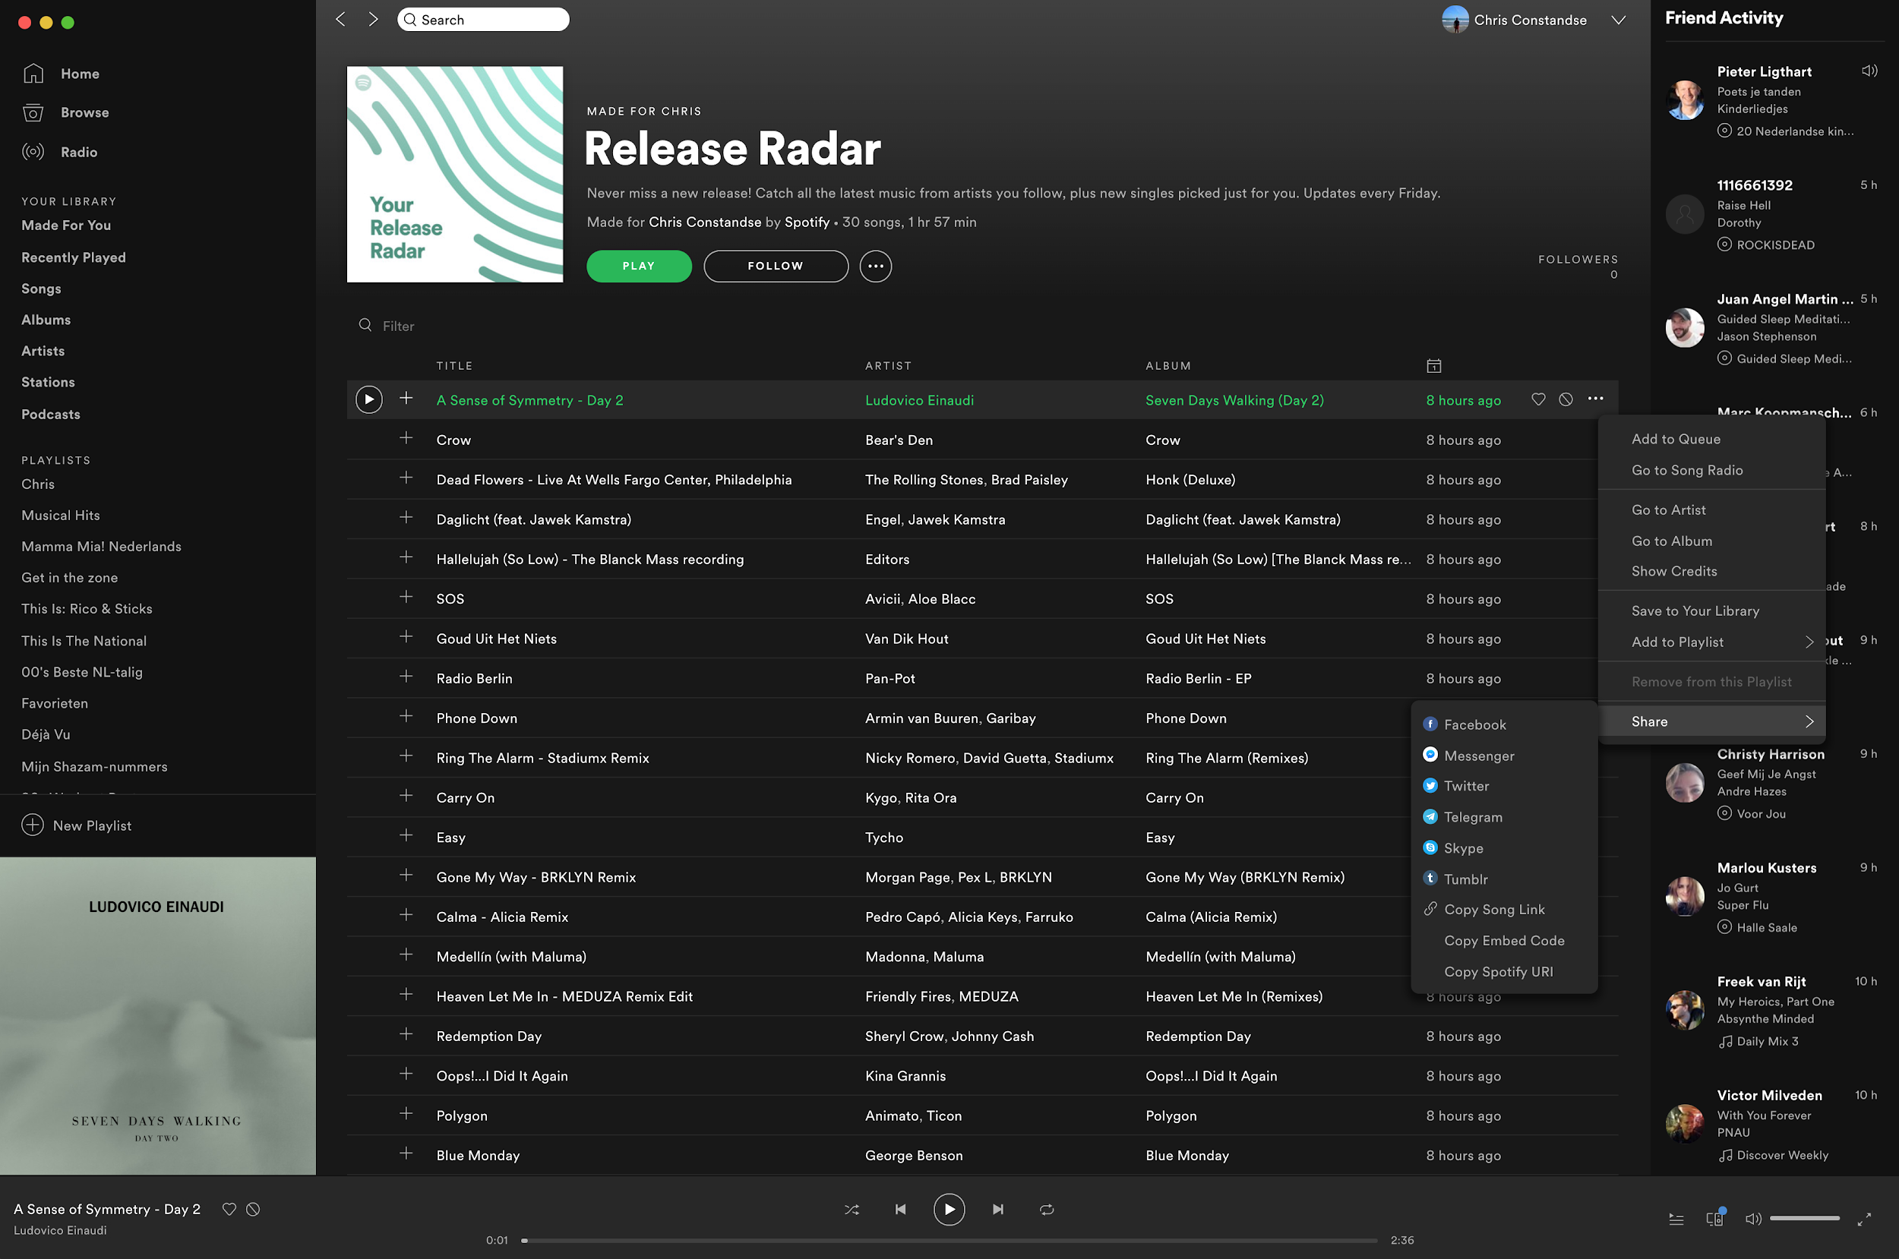The height and width of the screenshot is (1259, 1899).
Task: Open the Release Radar cover art
Action: pyautogui.click(x=454, y=174)
